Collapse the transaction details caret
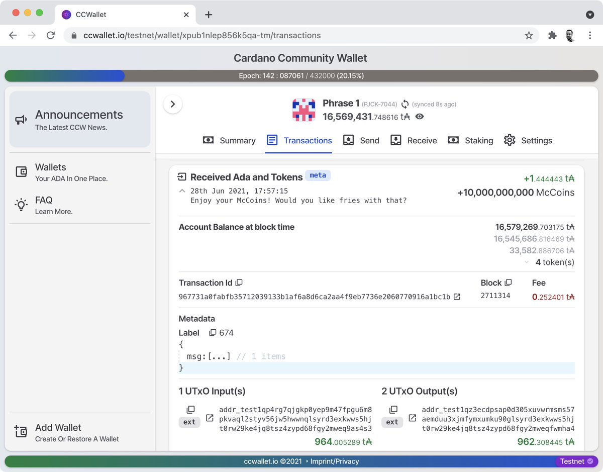The image size is (603, 472). coord(182,191)
